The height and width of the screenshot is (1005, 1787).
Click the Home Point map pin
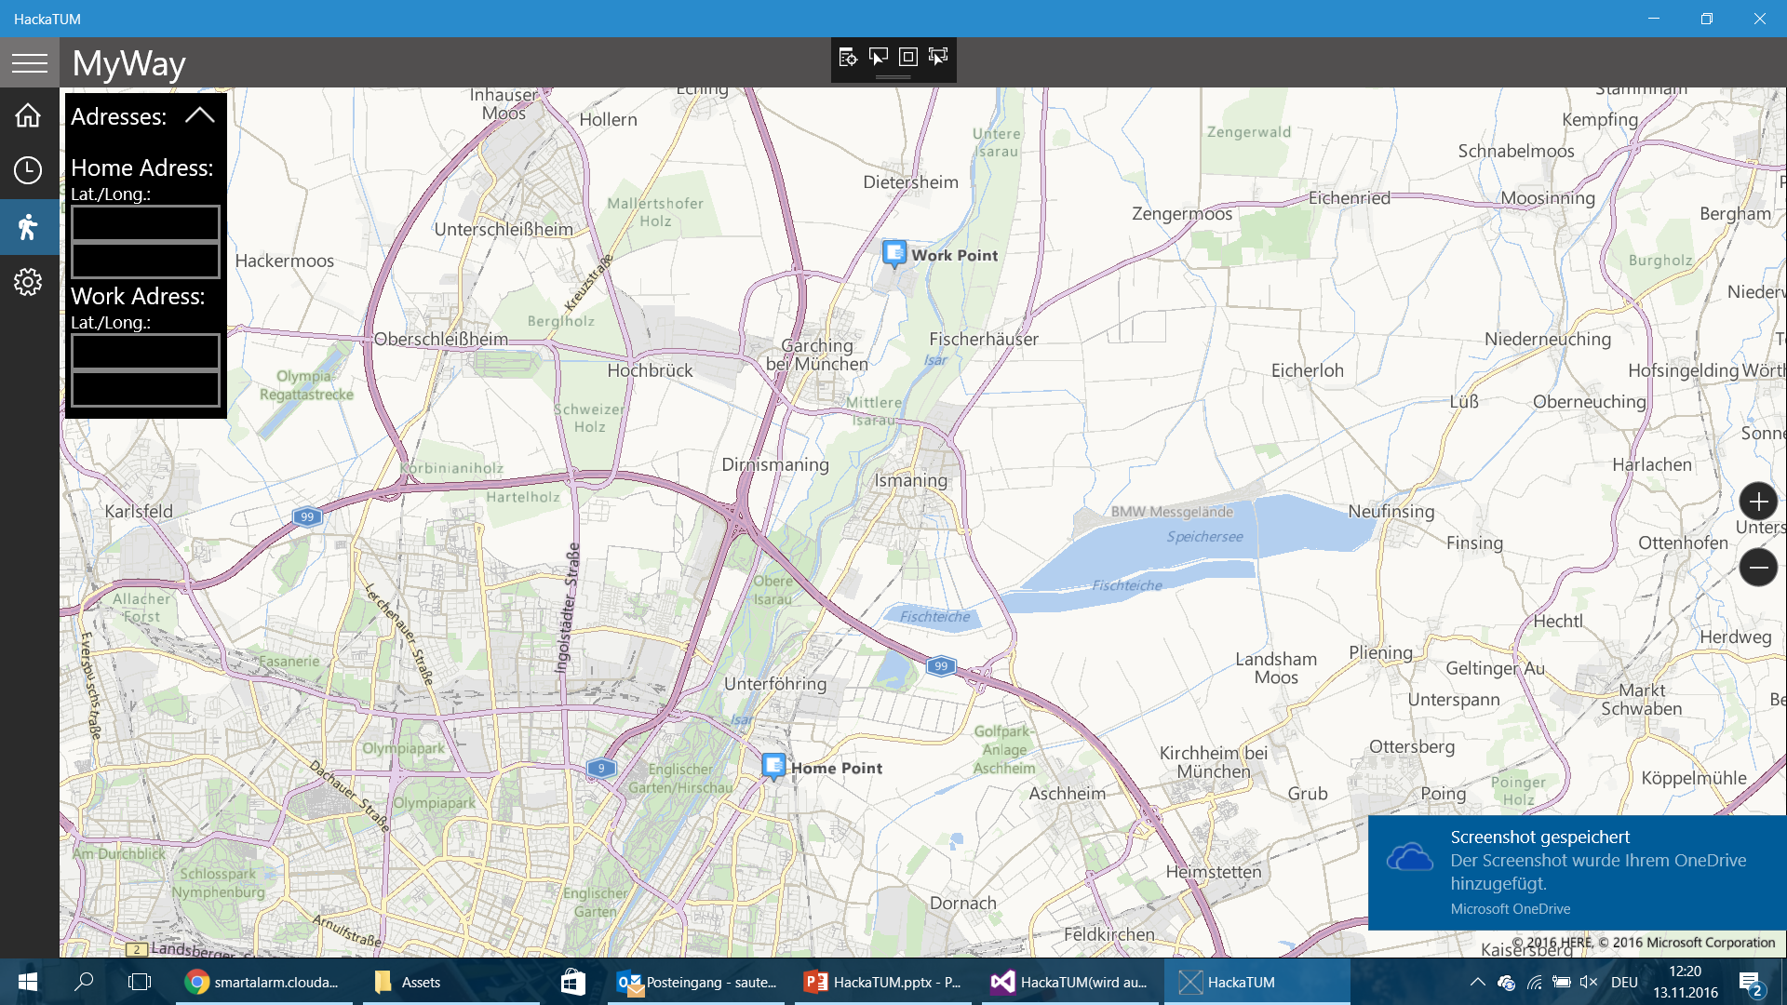[x=773, y=766]
